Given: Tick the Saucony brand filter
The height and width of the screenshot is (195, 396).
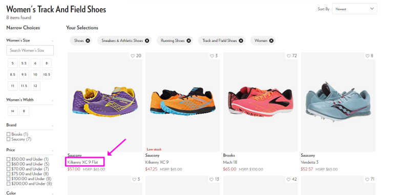Looking at the screenshot, I should tap(9, 139).
